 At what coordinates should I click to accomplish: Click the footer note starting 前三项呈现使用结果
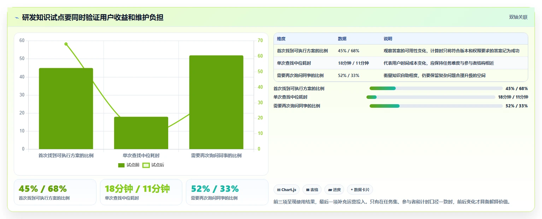click(392, 202)
